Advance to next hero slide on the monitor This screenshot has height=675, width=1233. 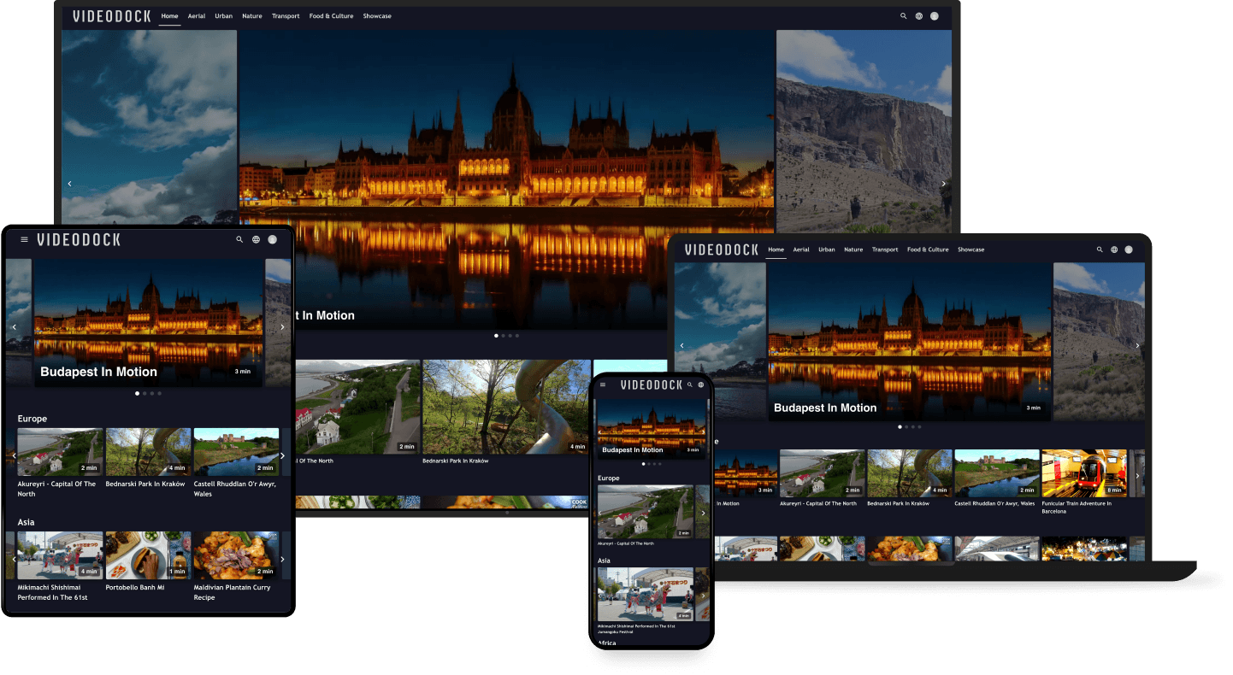(944, 184)
